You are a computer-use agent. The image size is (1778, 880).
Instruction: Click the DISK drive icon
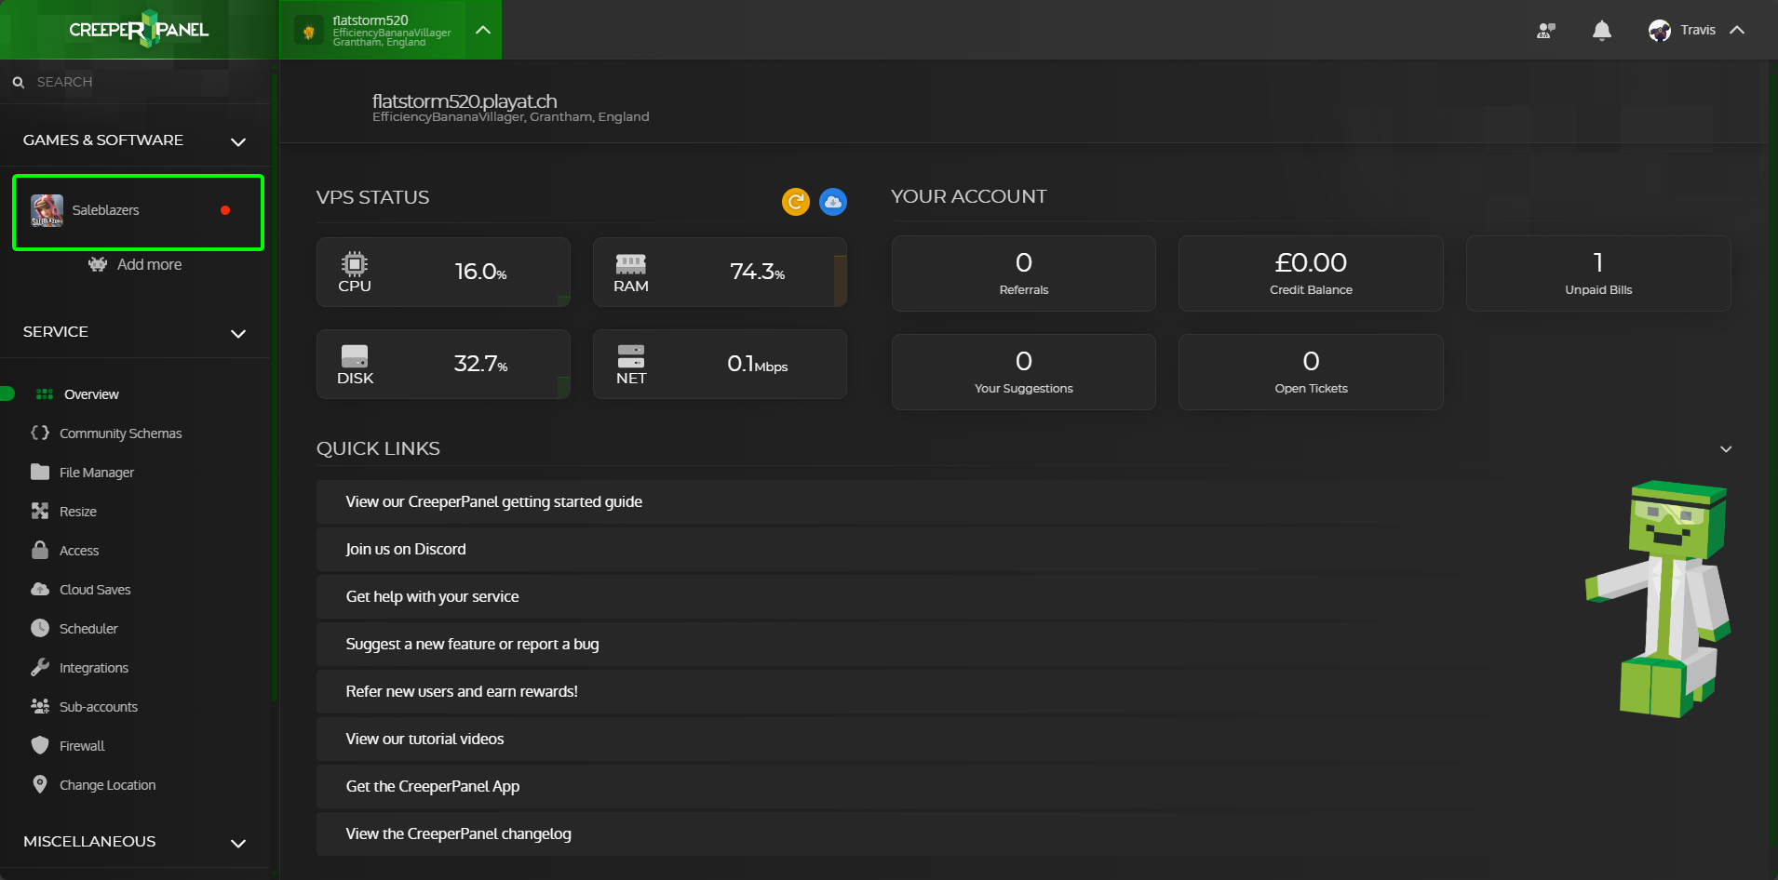(x=355, y=356)
